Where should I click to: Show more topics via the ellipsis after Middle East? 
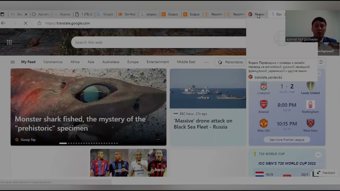pyautogui.click(x=206, y=62)
